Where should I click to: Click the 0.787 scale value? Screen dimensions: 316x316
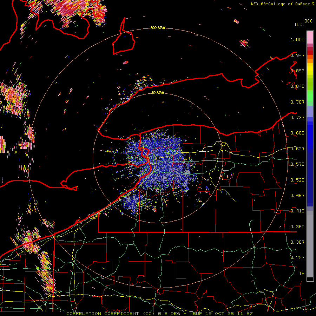pyautogui.click(x=297, y=102)
